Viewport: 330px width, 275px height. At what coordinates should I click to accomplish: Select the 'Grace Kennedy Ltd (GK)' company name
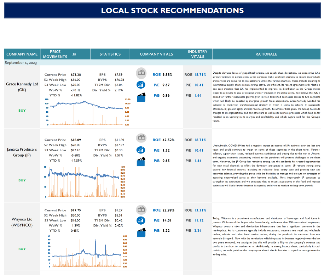pyautogui.click(x=22, y=87)
